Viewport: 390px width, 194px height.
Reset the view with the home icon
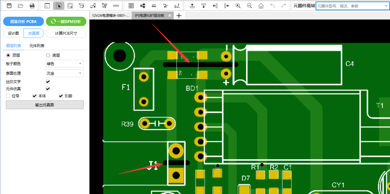click(261, 6)
